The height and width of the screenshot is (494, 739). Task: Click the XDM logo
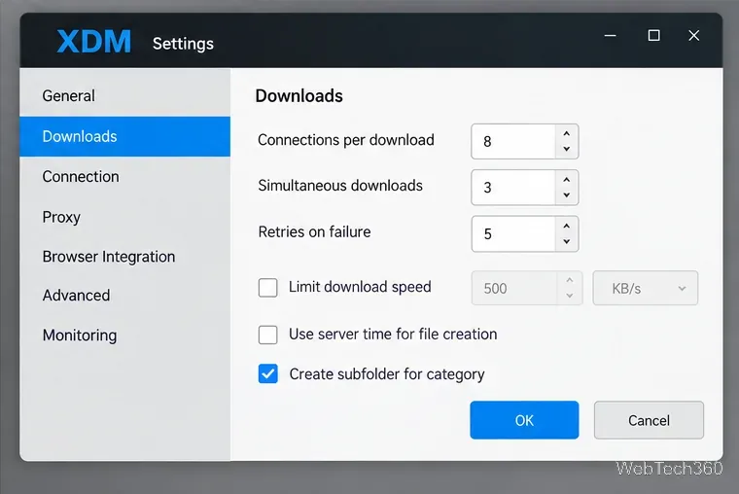93,42
